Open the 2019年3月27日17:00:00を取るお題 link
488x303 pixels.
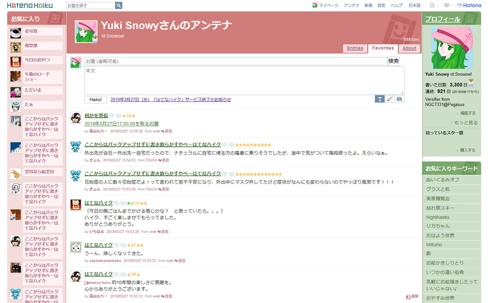[x=122, y=123]
